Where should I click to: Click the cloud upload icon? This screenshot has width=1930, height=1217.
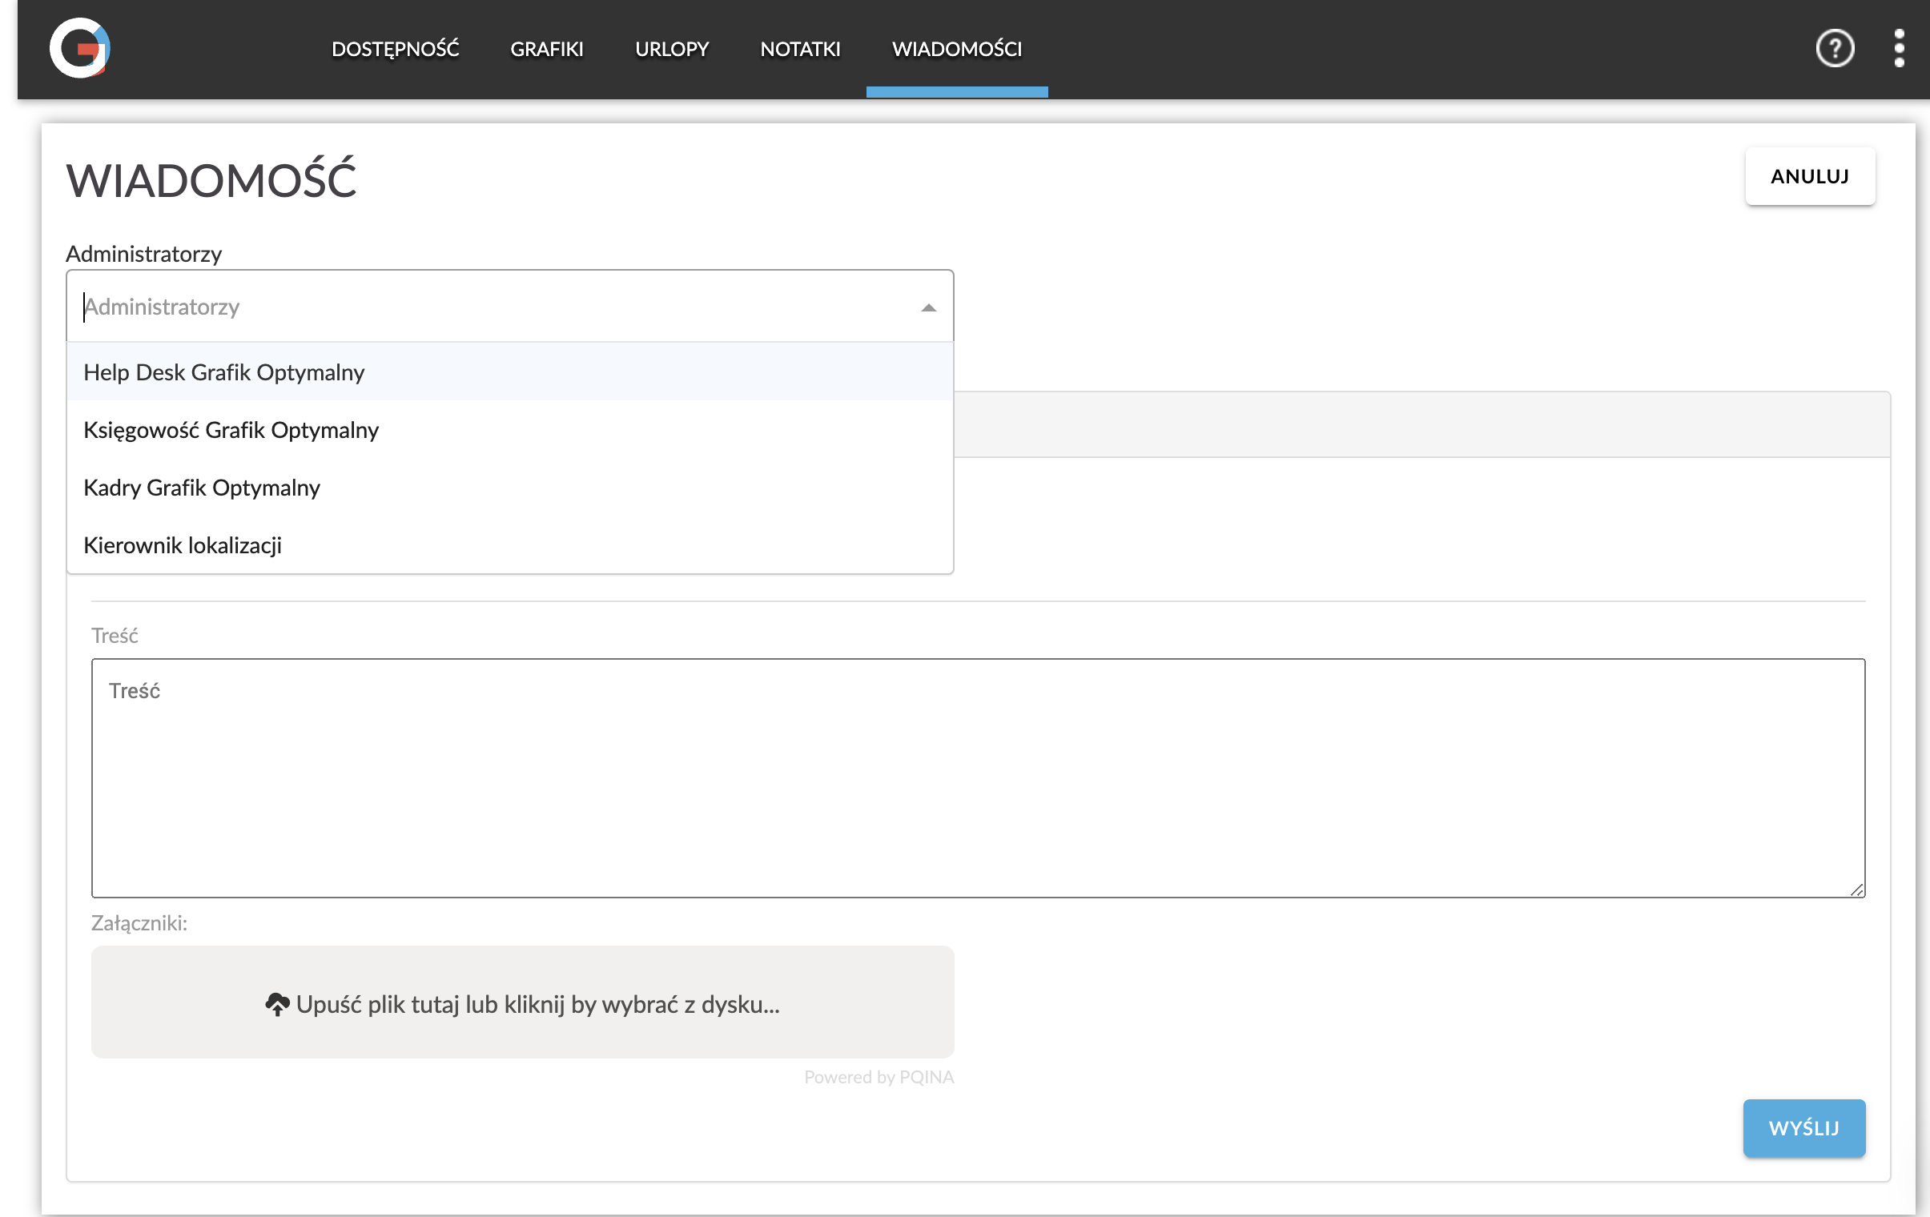276,1004
